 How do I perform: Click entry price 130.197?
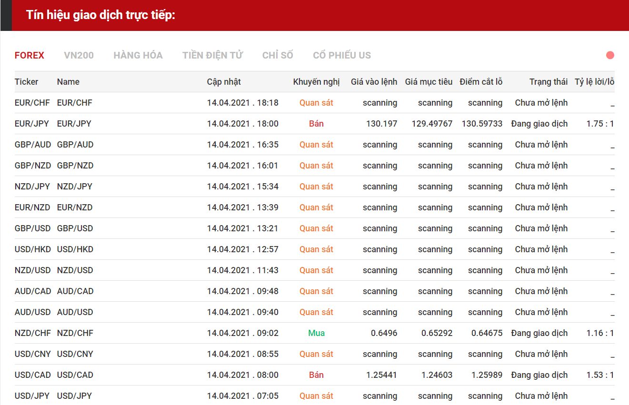pos(381,124)
